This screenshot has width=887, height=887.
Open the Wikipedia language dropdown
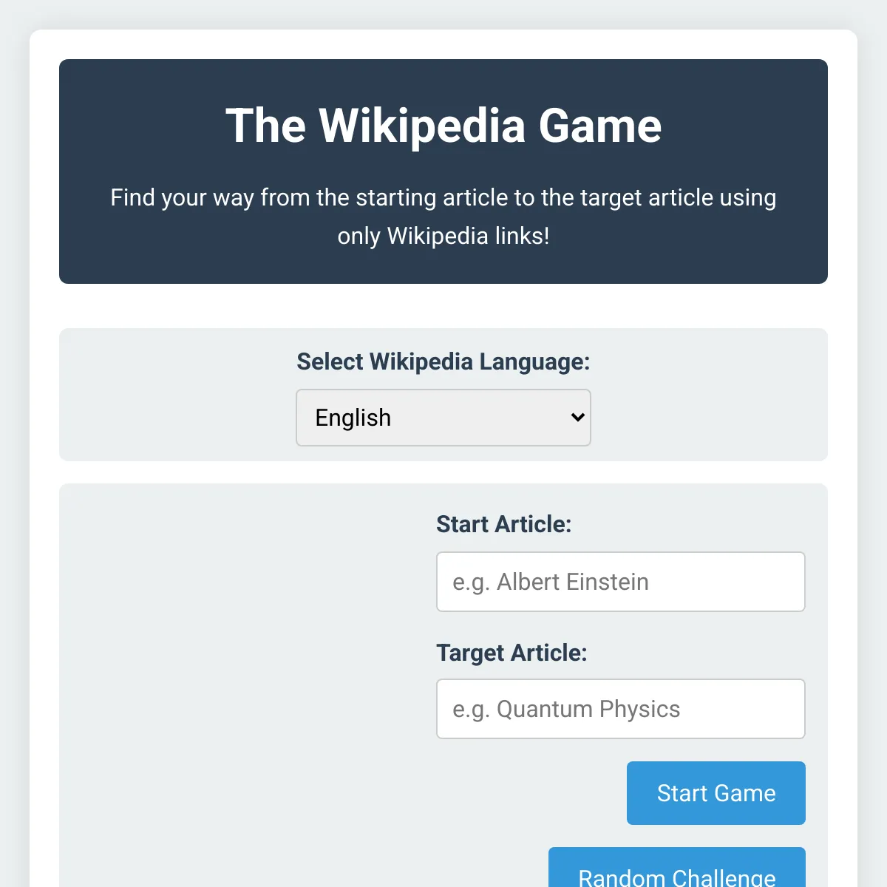click(443, 418)
